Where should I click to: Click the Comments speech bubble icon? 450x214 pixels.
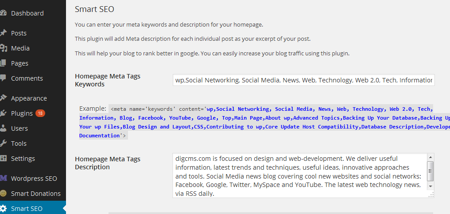(3, 78)
